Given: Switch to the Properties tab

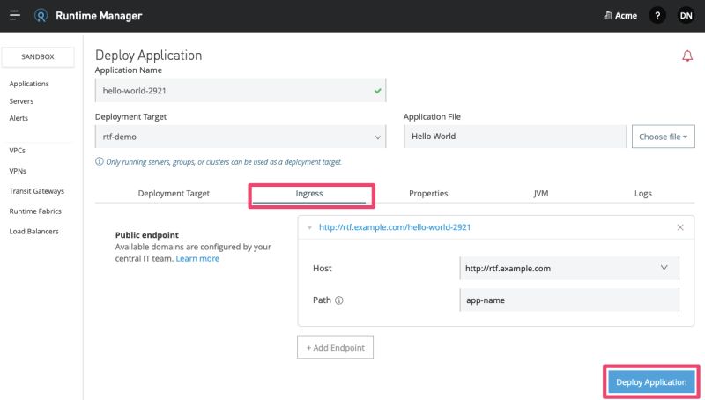Looking at the screenshot, I should [x=428, y=194].
